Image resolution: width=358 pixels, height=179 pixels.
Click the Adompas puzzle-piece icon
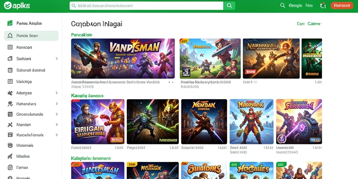(10, 93)
